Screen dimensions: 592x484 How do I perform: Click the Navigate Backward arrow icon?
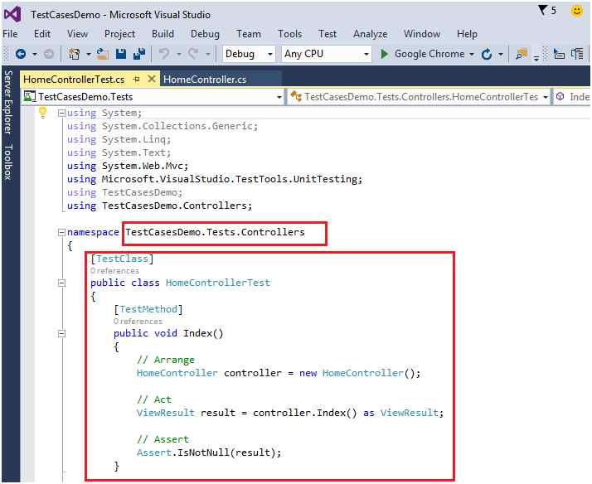[x=20, y=54]
